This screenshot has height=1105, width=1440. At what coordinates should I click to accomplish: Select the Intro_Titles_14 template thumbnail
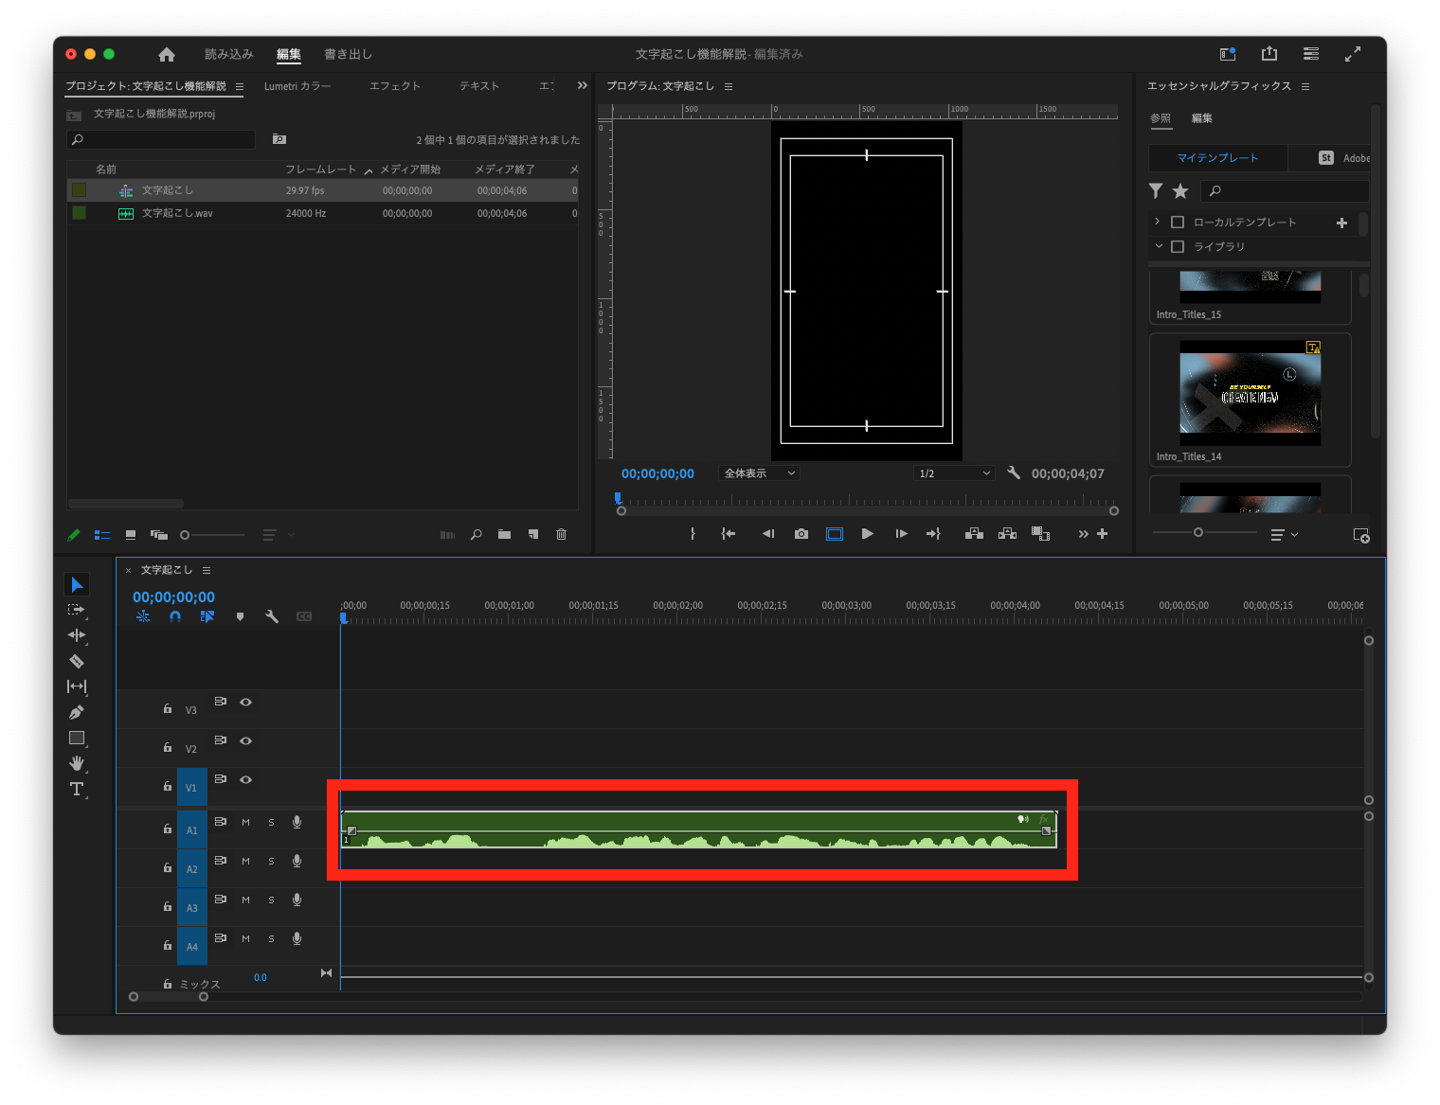(1249, 391)
